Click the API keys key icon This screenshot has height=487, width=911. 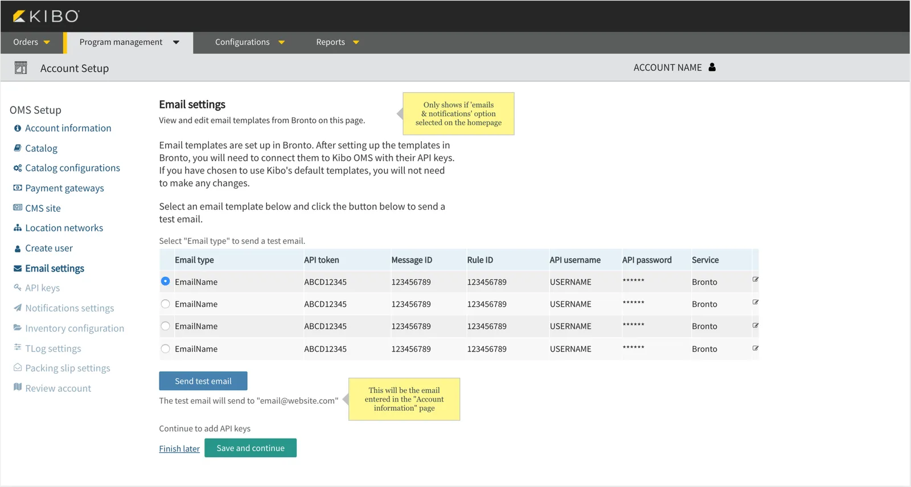pyautogui.click(x=18, y=288)
